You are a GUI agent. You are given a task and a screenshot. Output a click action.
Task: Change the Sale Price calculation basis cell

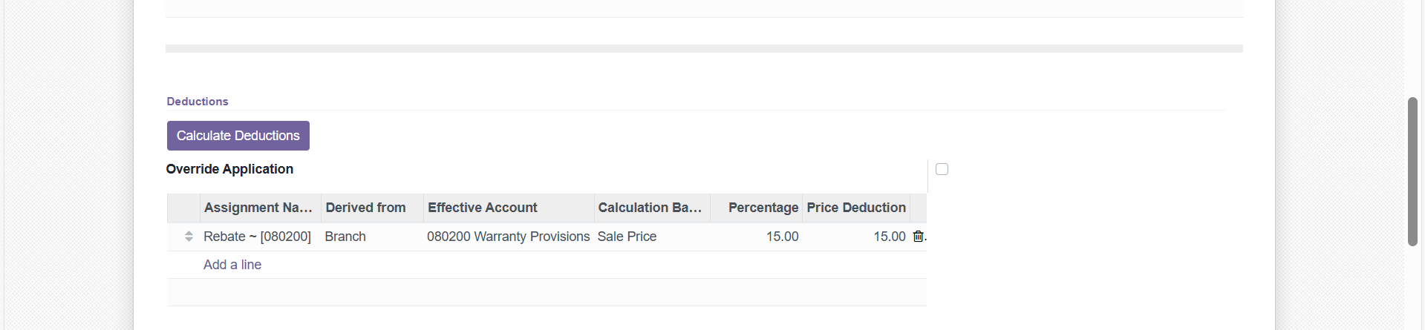pyautogui.click(x=627, y=237)
